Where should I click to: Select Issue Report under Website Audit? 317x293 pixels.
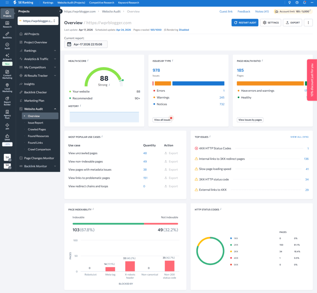36,123
